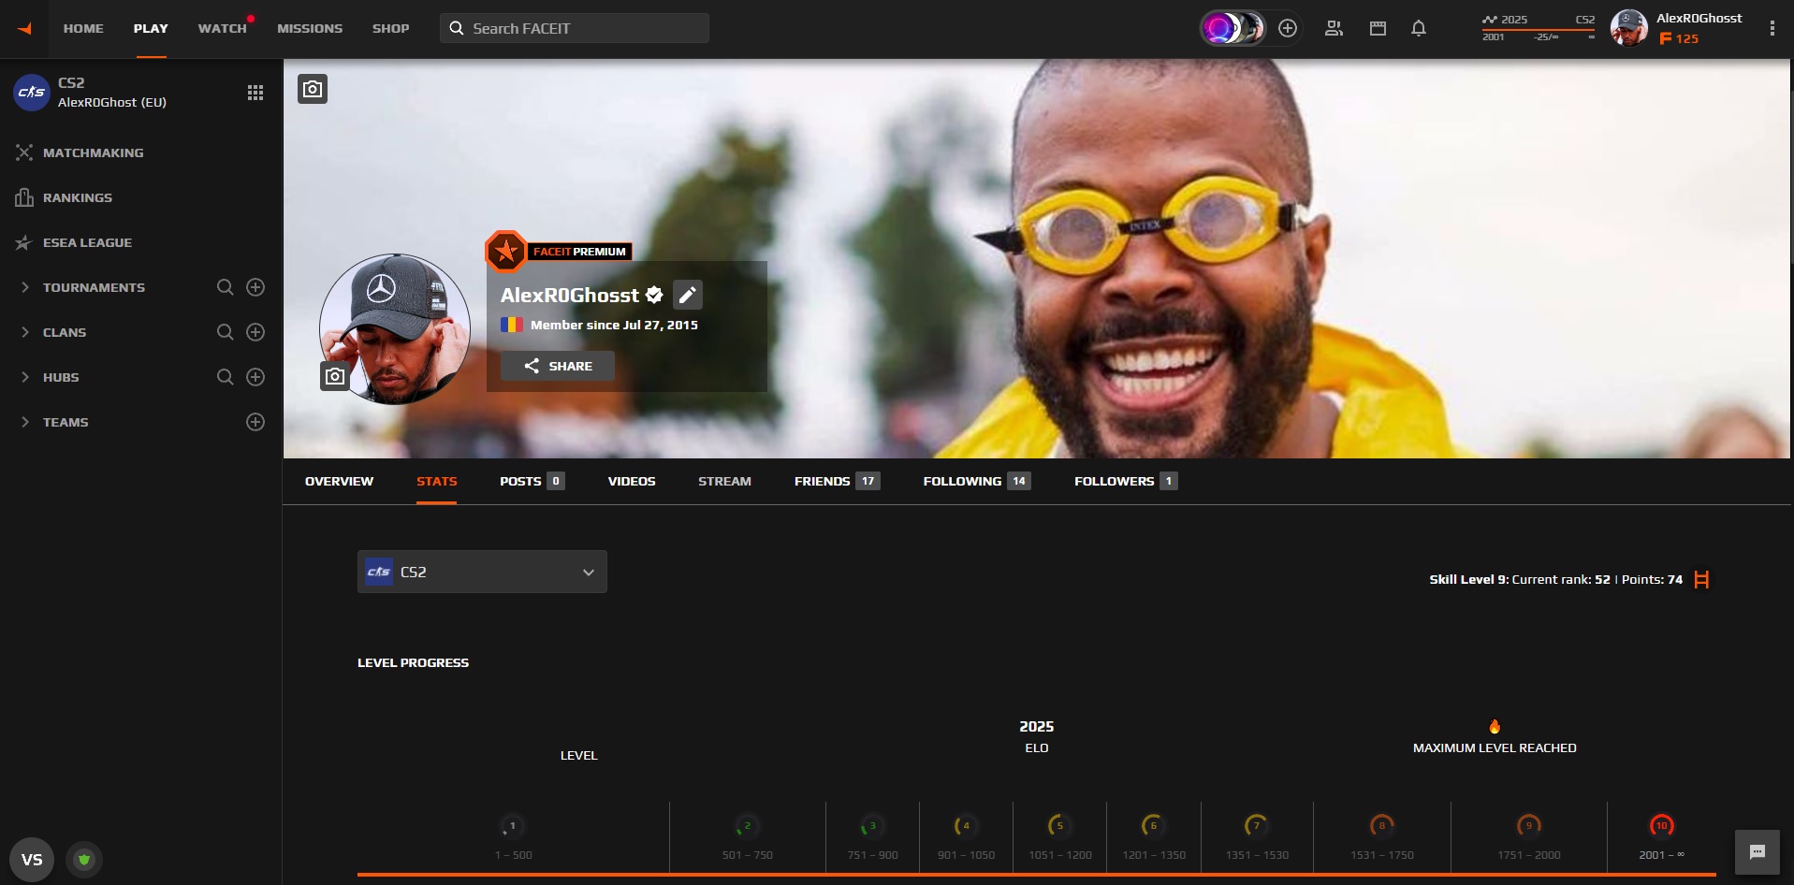Switch to the Overview profile tab

pos(339,481)
